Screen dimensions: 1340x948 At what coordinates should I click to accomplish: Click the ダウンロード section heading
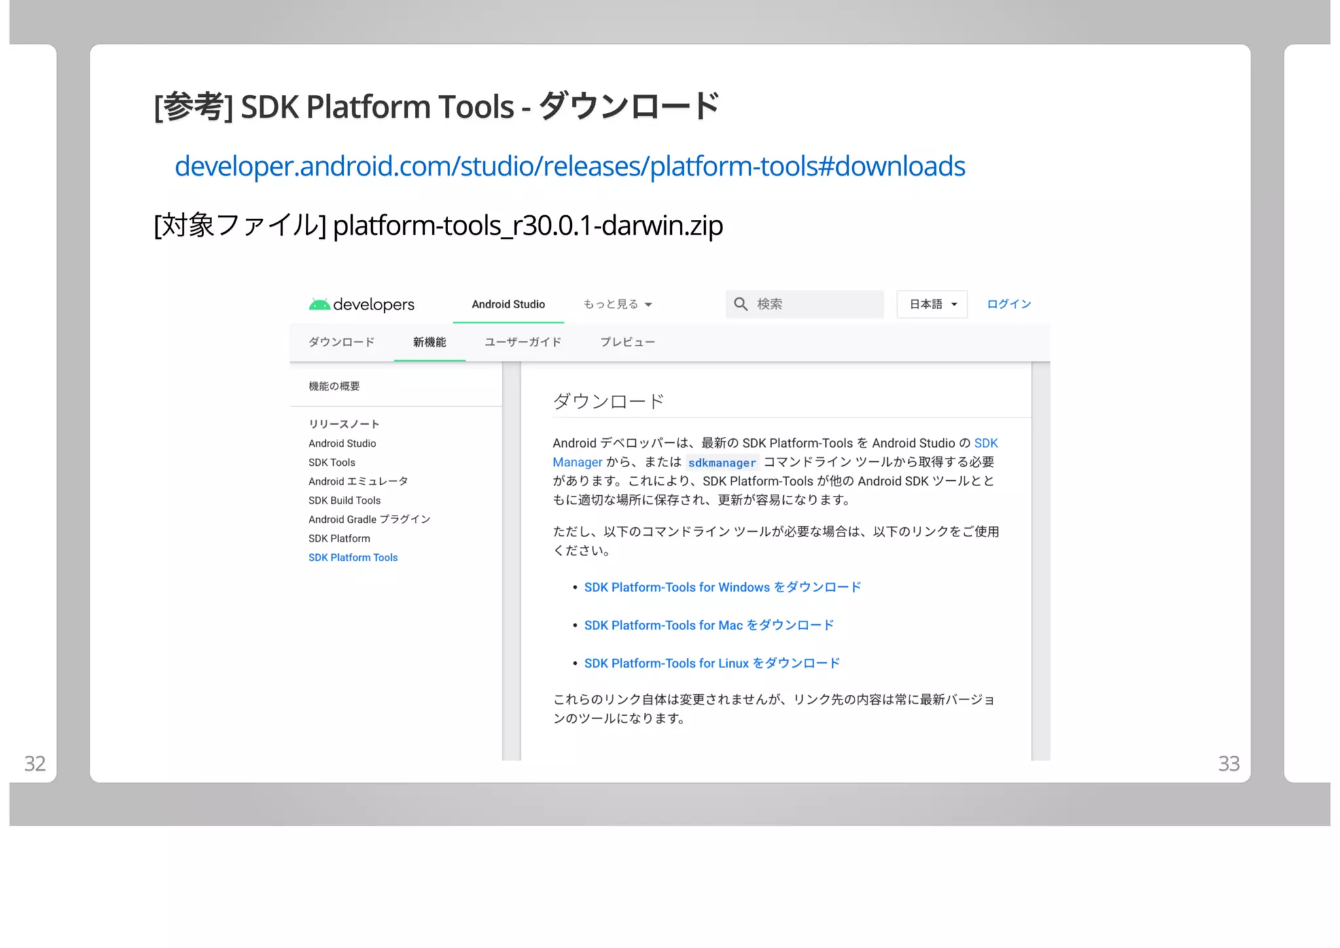tap(608, 401)
